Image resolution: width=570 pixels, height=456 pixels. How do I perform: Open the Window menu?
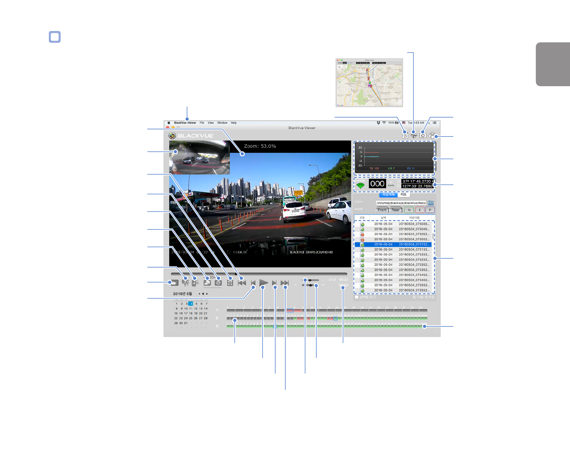[222, 123]
